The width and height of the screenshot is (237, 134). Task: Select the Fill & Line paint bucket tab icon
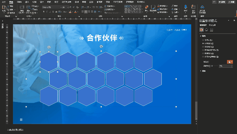(201, 30)
